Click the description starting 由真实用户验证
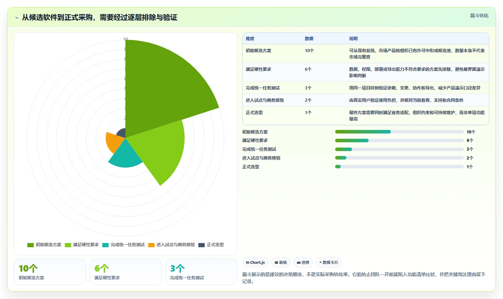The width and height of the screenshot is (503, 299). pos(406,100)
